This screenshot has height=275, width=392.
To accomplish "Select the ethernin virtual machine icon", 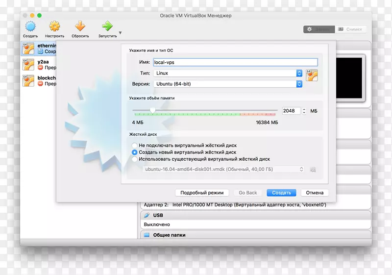I will 28,49.
